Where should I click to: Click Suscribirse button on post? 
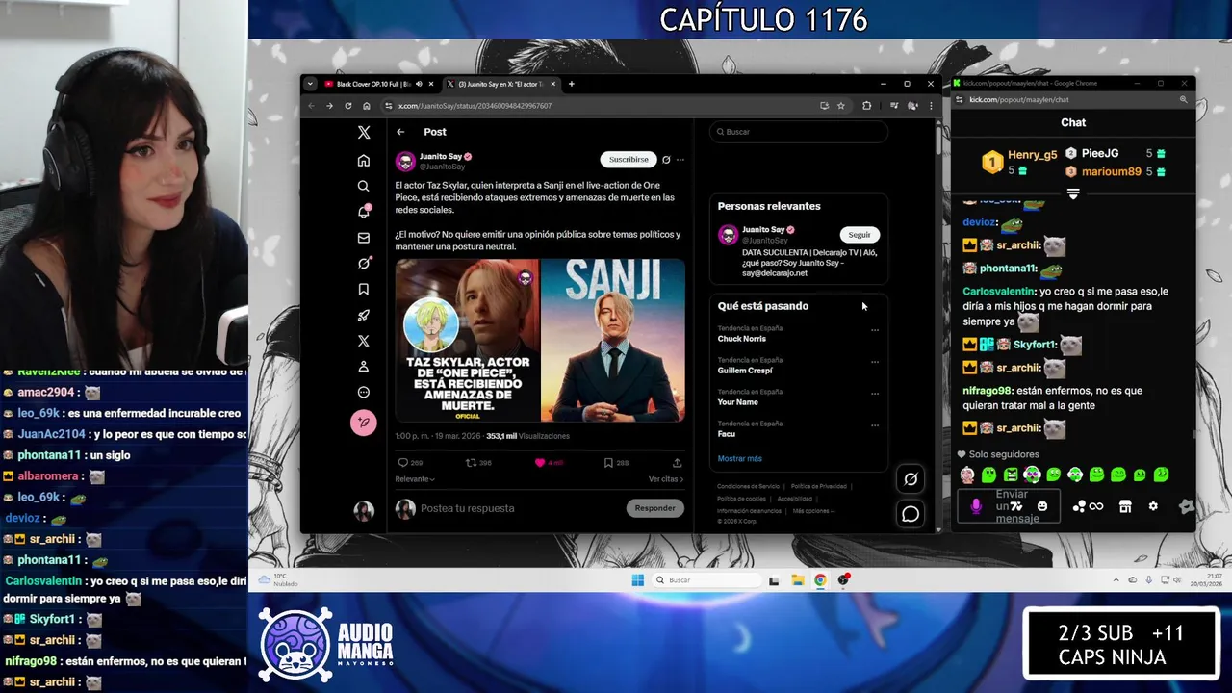pyautogui.click(x=629, y=160)
